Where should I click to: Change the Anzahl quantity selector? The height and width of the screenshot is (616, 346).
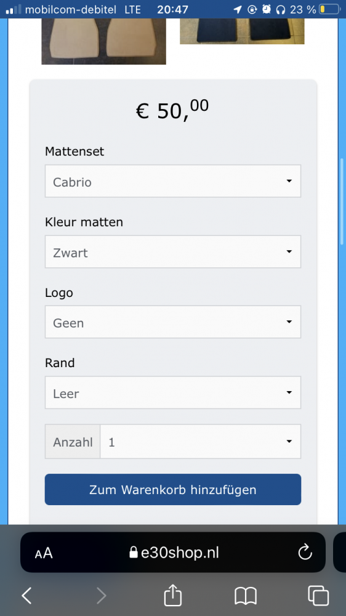200,442
